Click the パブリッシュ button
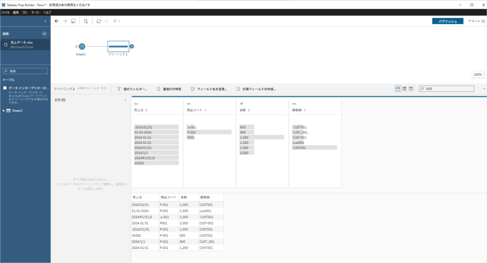Image resolution: width=487 pixels, height=263 pixels. pos(447,21)
